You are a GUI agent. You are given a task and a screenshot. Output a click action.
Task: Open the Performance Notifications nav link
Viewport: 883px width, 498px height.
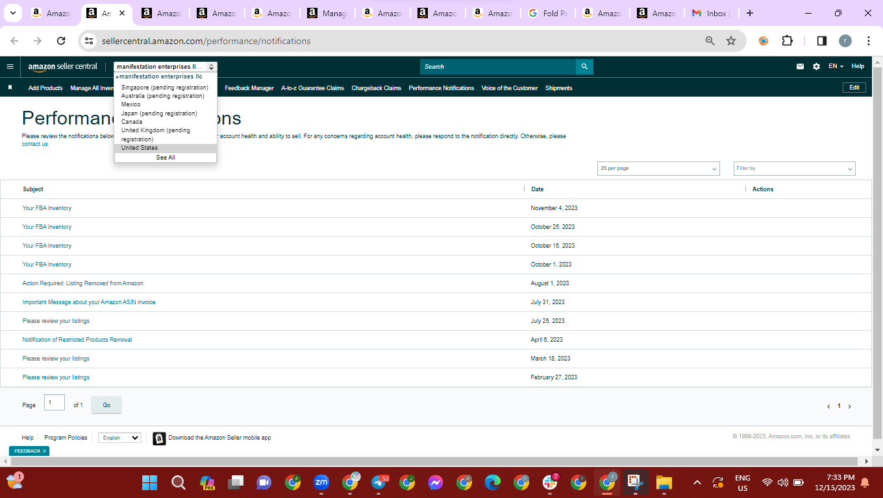pyautogui.click(x=441, y=88)
